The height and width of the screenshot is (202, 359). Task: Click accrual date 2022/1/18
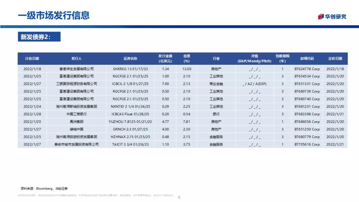tap(32, 69)
